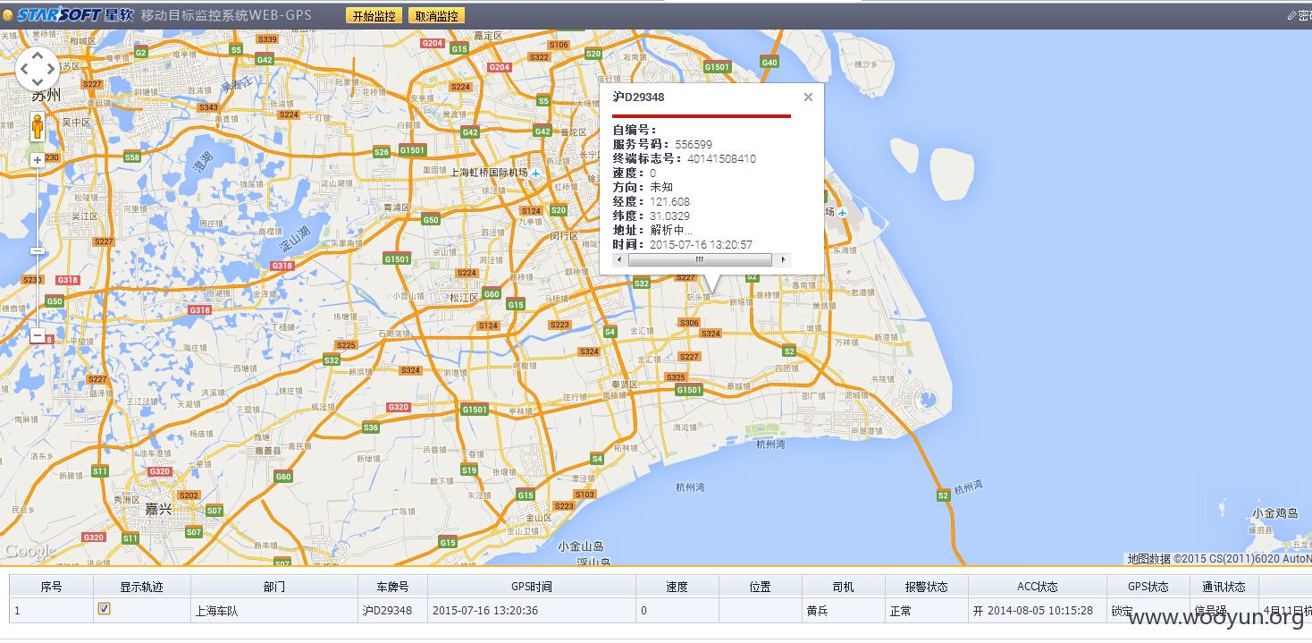
Task: Click the 服务号码 556599 value in popup
Action: (x=694, y=144)
